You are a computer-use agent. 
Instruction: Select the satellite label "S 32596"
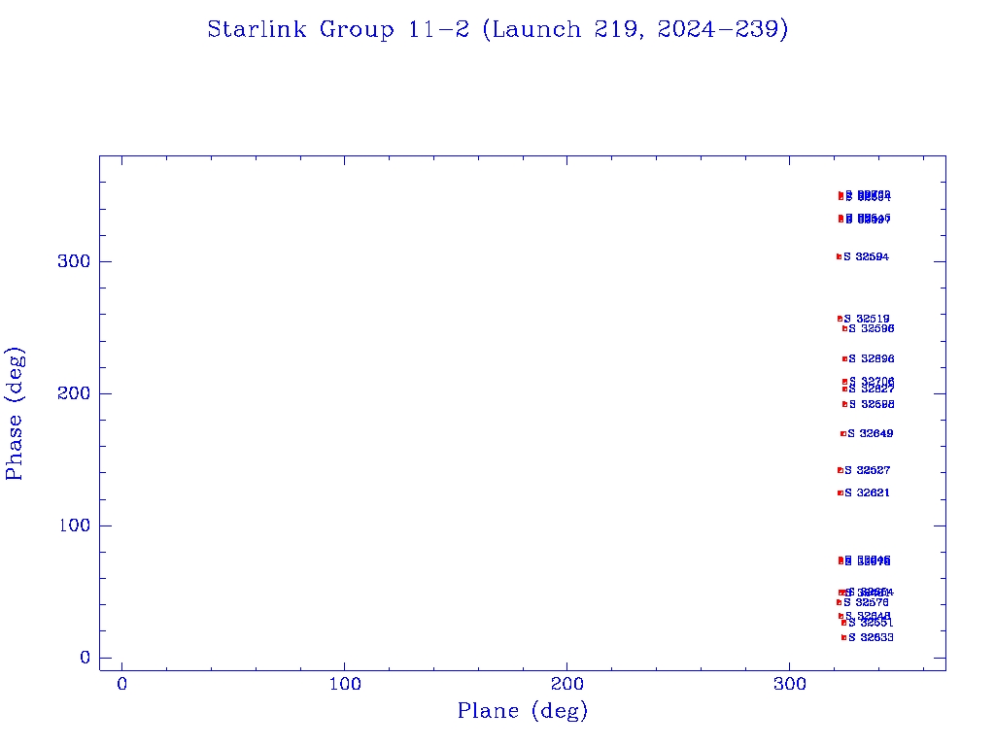click(872, 328)
